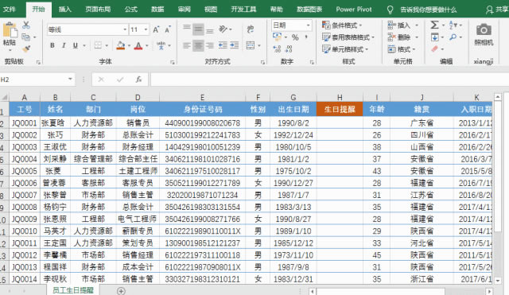The image size is (509, 295).
Task: Select the Format Painter brush
Action: [26, 49]
